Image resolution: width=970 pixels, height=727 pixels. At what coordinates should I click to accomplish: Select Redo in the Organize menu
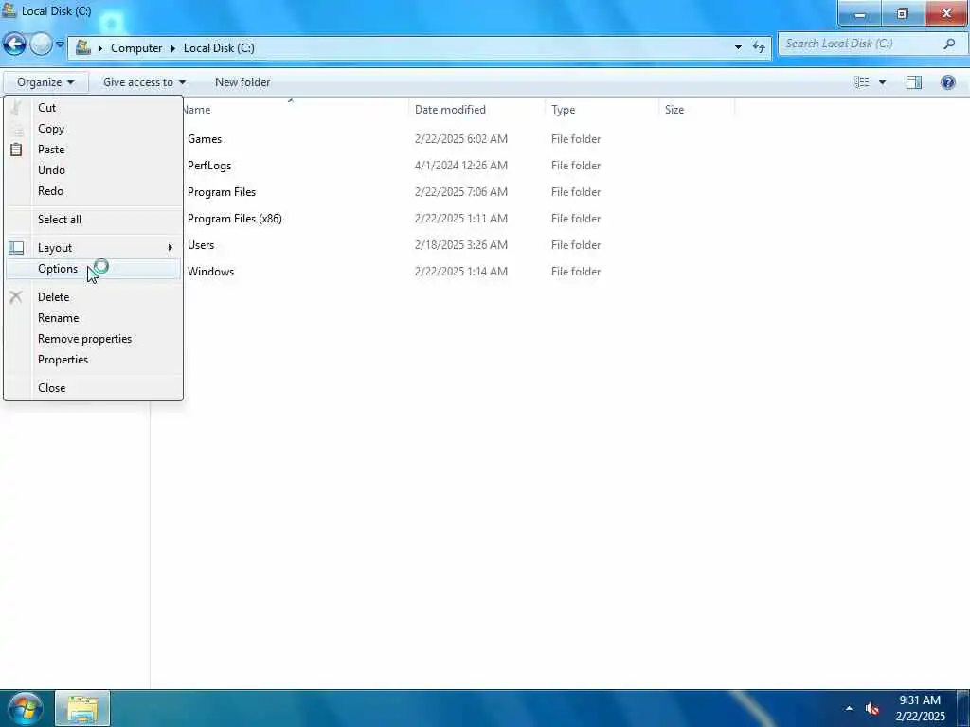pyautogui.click(x=93, y=191)
